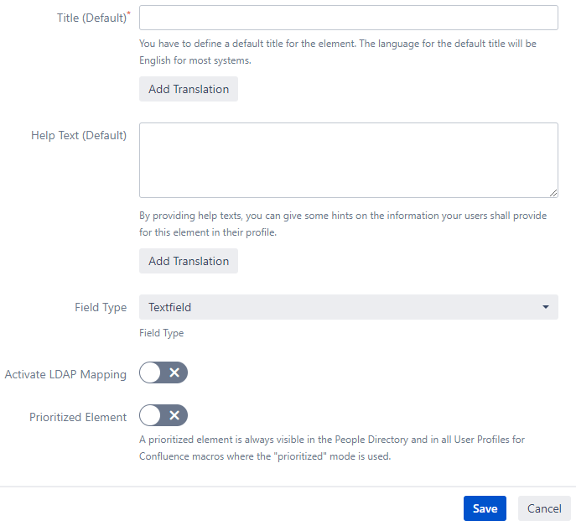Image resolution: width=576 pixels, height=526 pixels.
Task: Click the "Title (Default)" field label
Action: (x=91, y=18)
